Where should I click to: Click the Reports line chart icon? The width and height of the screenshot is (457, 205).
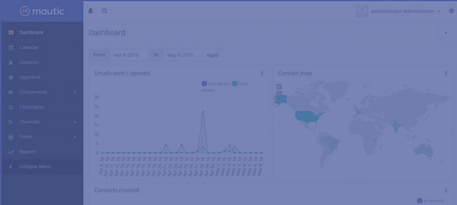[11, 152]
